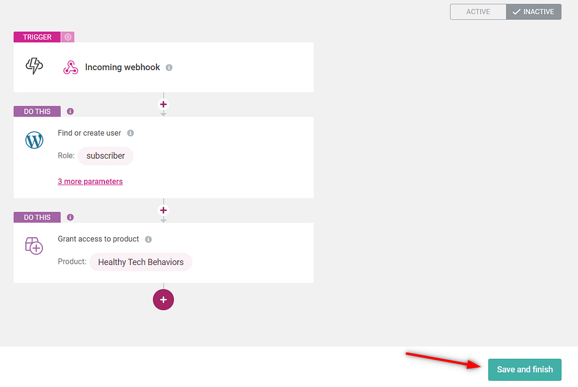Click the Product: label
Viewport: 578px width, 387px height.
pyautogui.click(x=72, y=262)
